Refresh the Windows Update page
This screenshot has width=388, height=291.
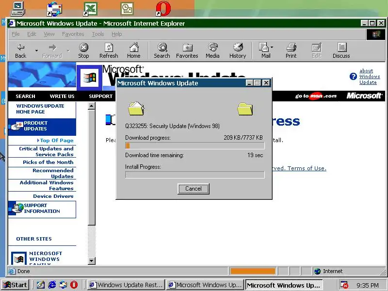tap(109, 51)
